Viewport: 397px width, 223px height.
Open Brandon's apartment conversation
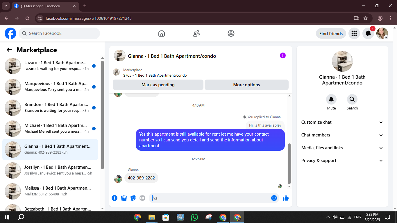click(50, 108)
